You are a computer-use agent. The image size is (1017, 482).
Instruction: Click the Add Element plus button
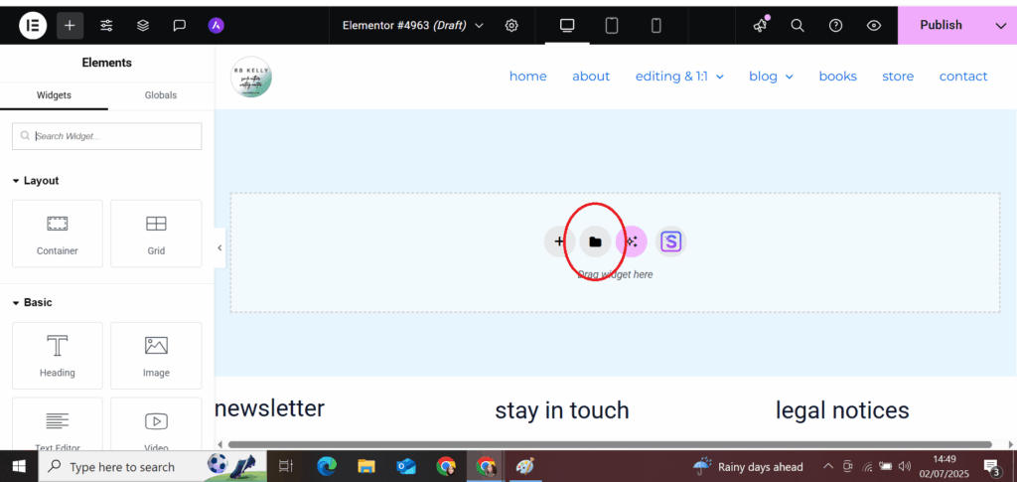tap(71, 25)
